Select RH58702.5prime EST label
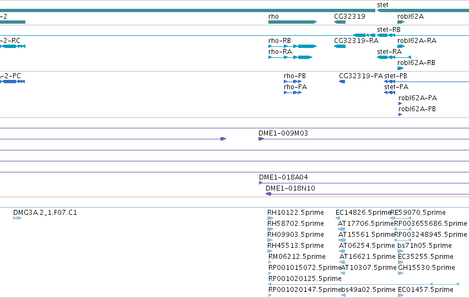Screen dimensions: 469x298 pos(295,224)
